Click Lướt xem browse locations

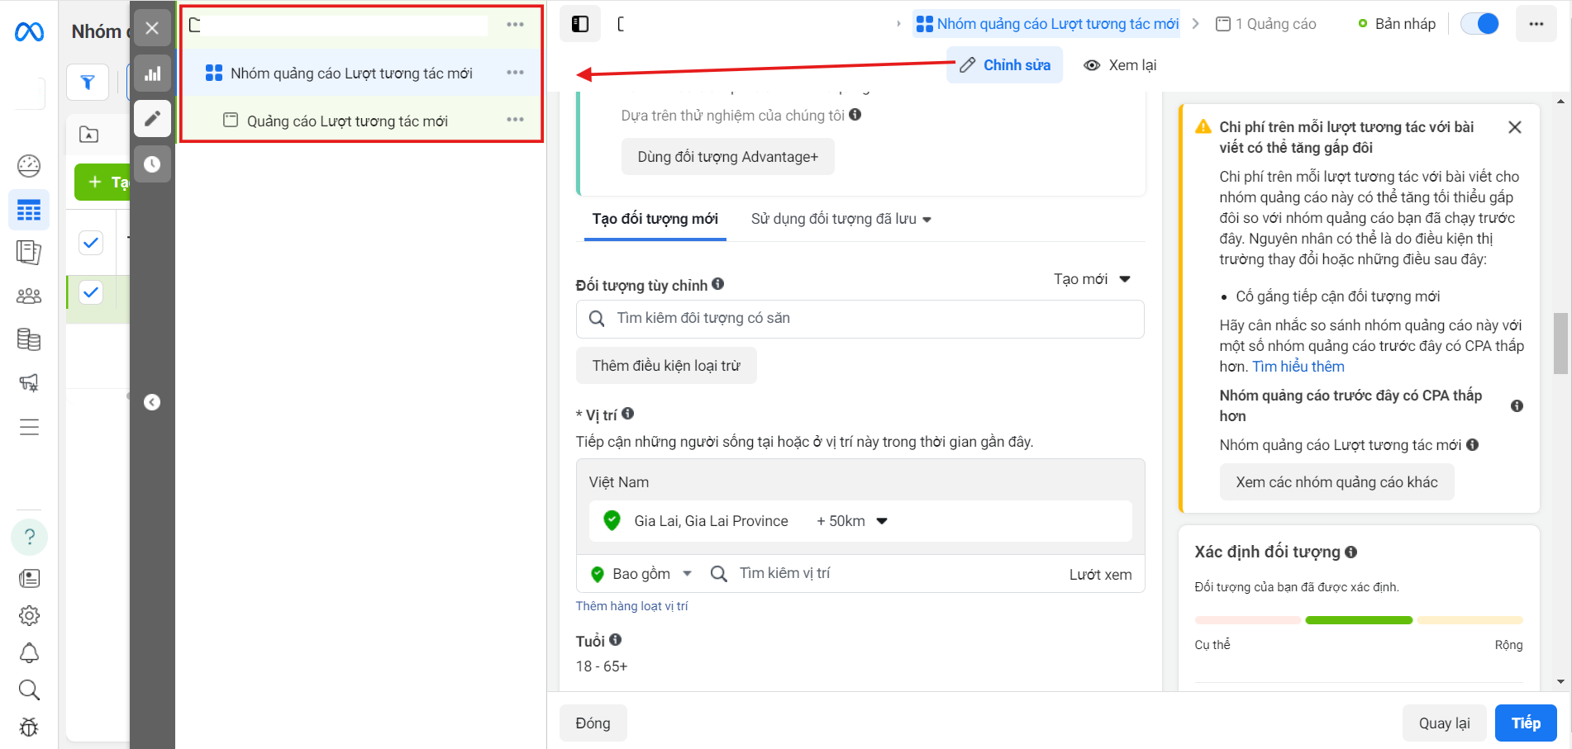1100,575
